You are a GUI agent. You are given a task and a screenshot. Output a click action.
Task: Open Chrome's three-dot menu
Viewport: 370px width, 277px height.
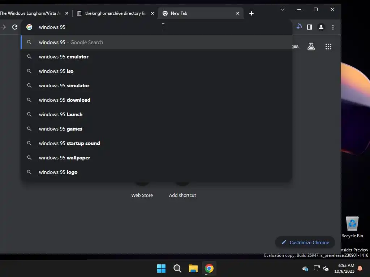pyautogui.click(x=333, y=27)
